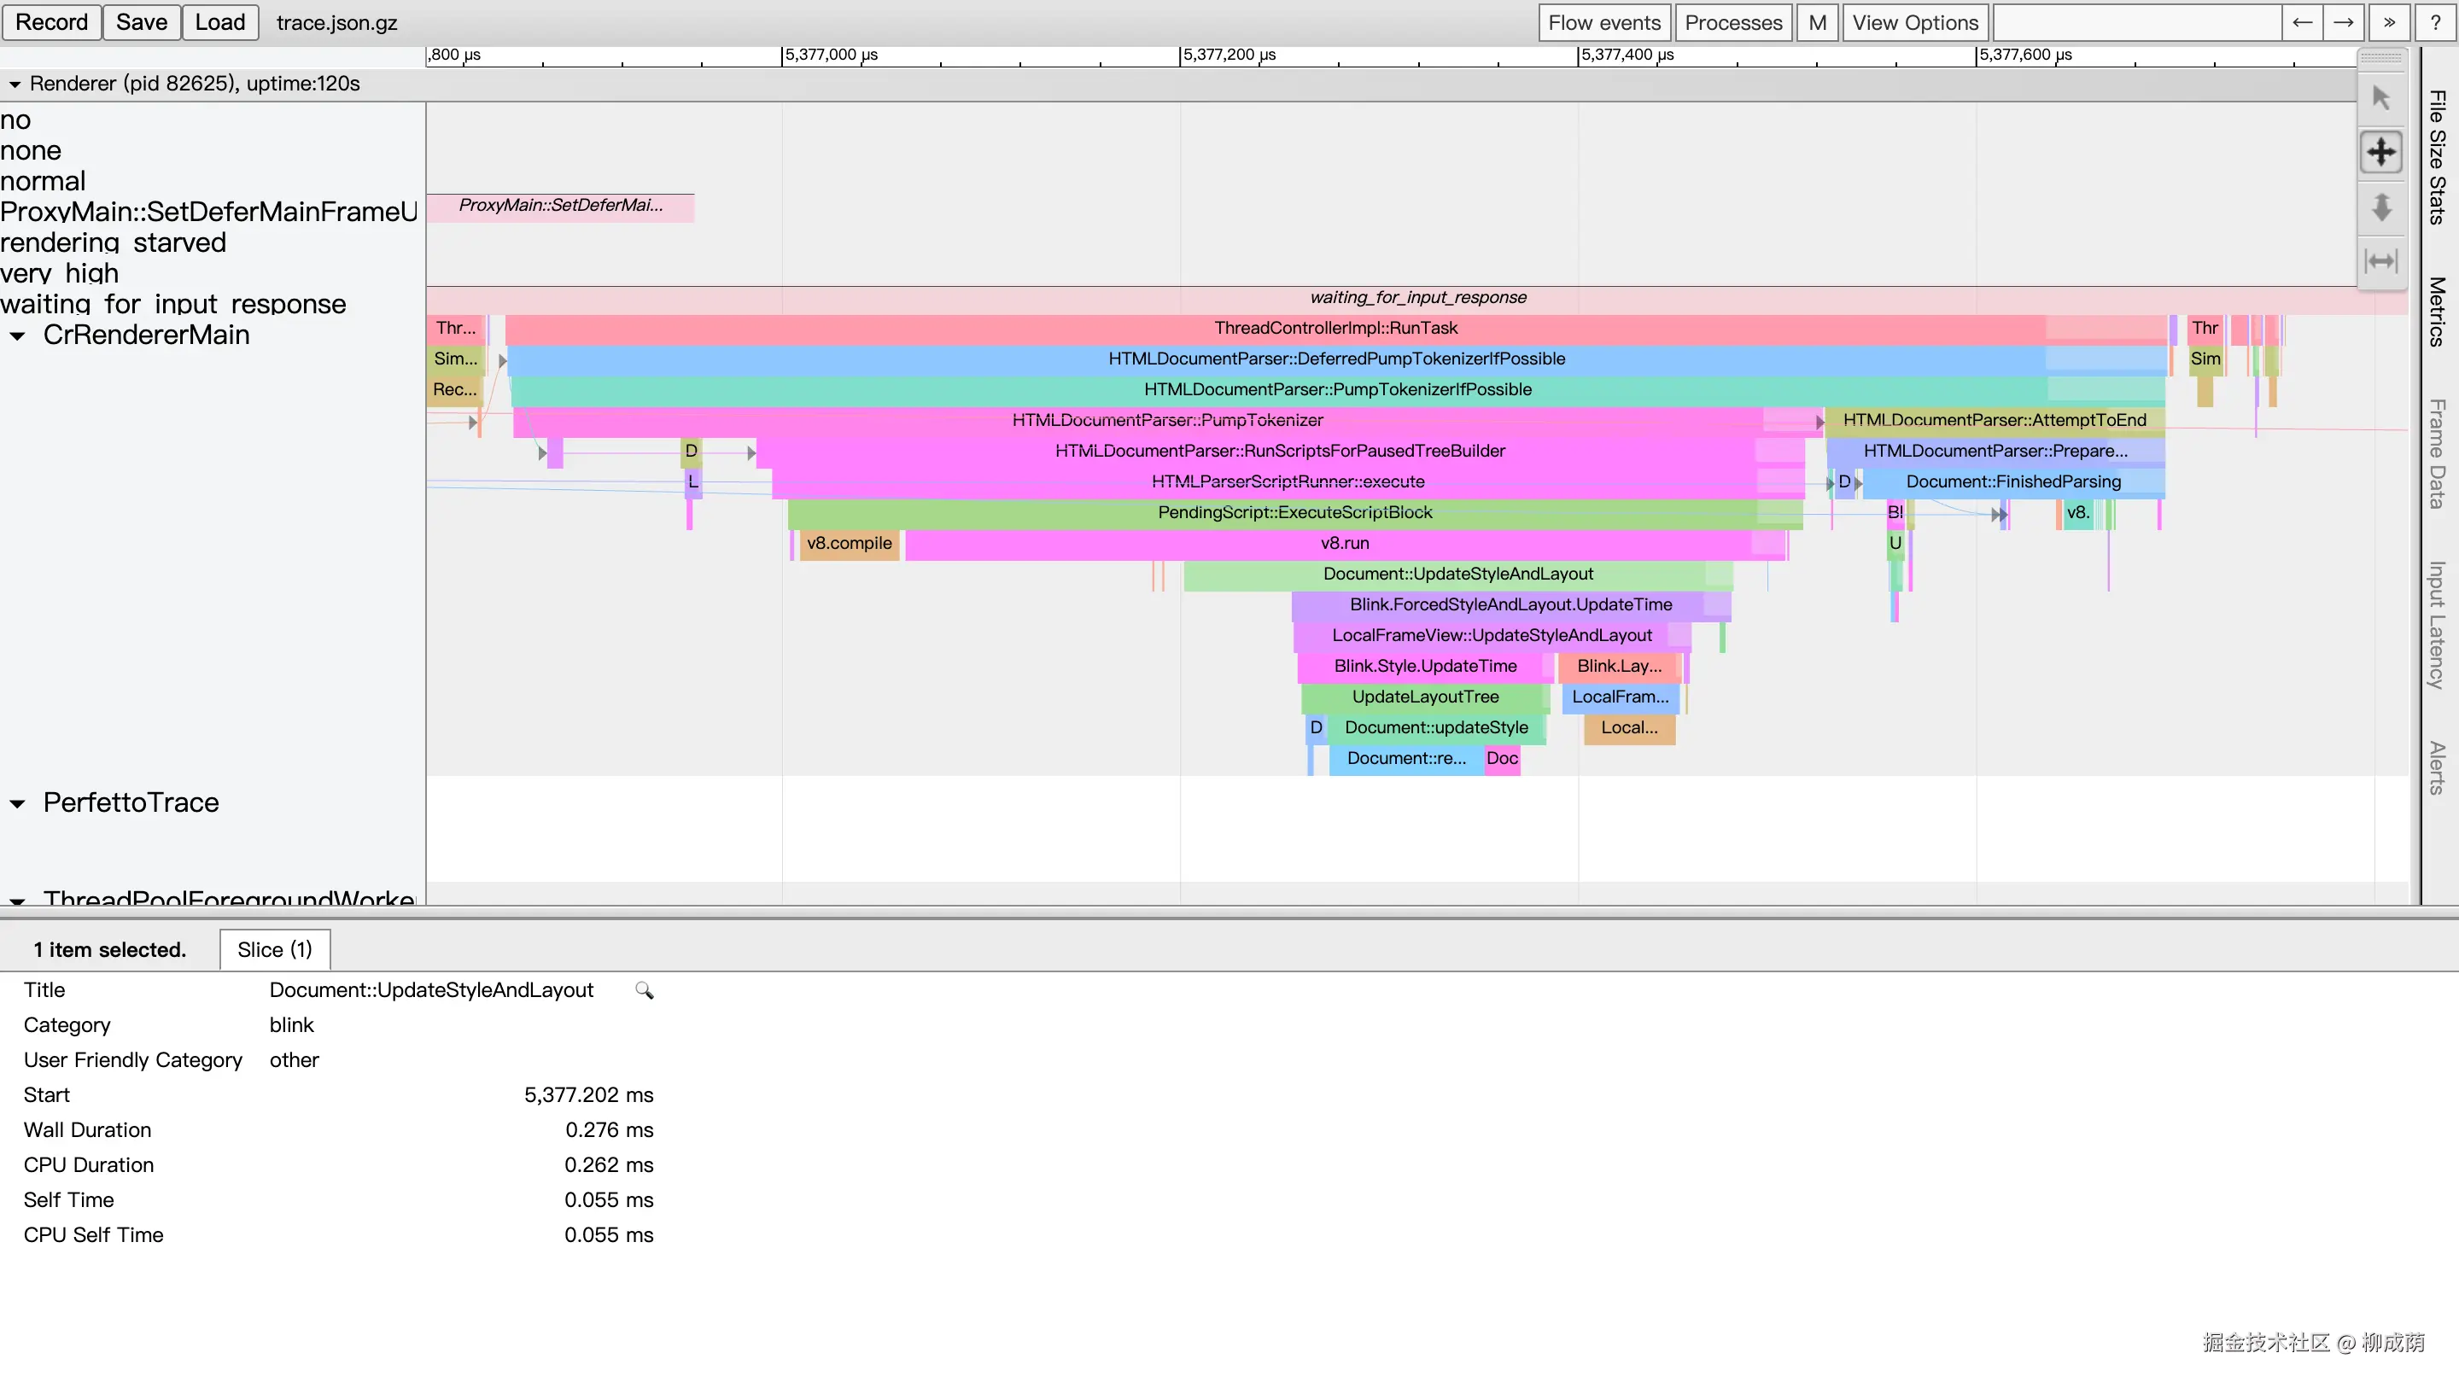
Task: Open the View Options menu
Action: coord(1914,23)
